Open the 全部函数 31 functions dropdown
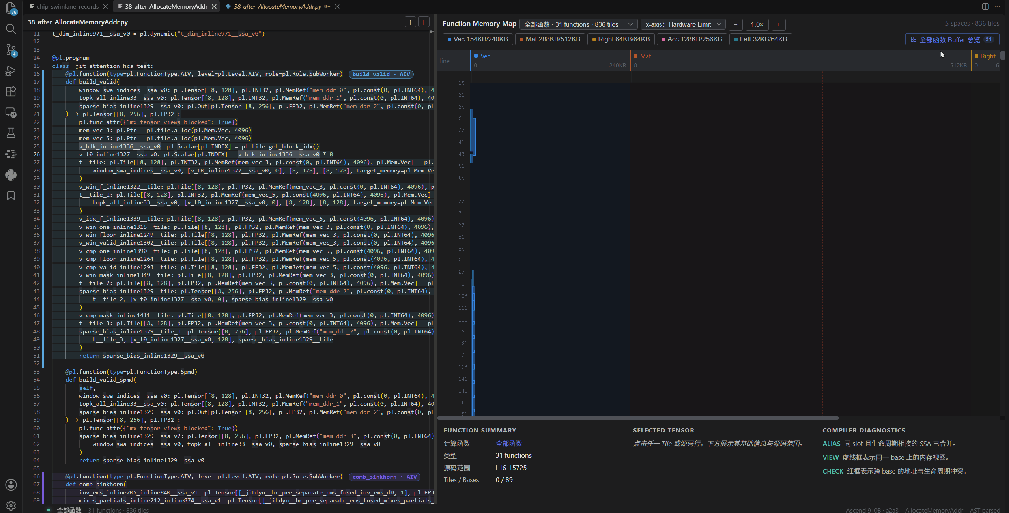 coord(578,24)
